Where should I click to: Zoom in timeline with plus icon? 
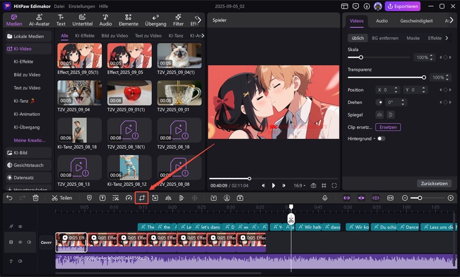click(x=451, y=198)
